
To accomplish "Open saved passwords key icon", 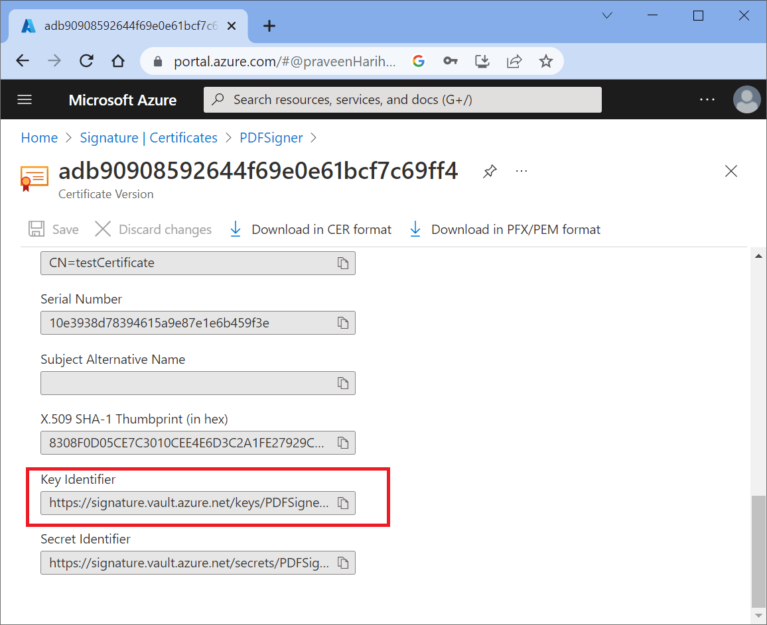I will 450,61.
